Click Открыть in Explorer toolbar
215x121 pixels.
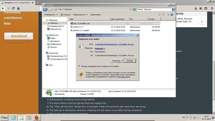click(66, 14)
